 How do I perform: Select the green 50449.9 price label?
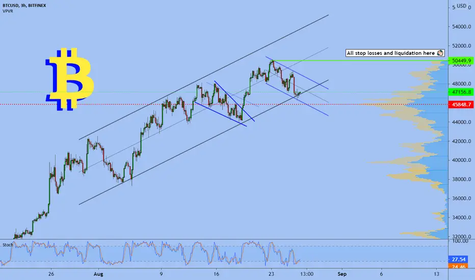[461, 61]
